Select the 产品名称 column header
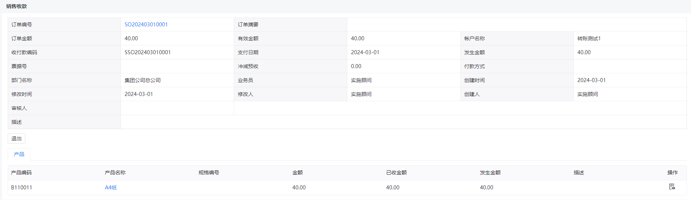This screenshot has height=200, width=691. (x=115, y=173)
